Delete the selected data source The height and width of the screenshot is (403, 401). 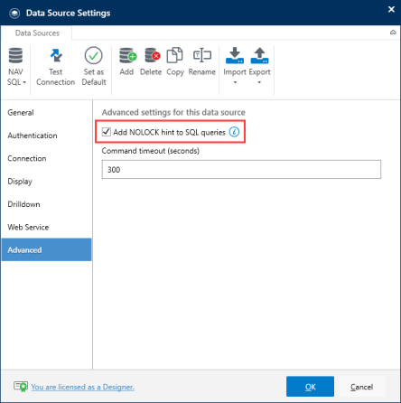[152, 61]
